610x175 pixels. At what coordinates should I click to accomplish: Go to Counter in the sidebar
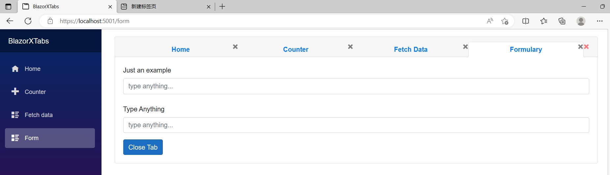[x=35, y=92]
